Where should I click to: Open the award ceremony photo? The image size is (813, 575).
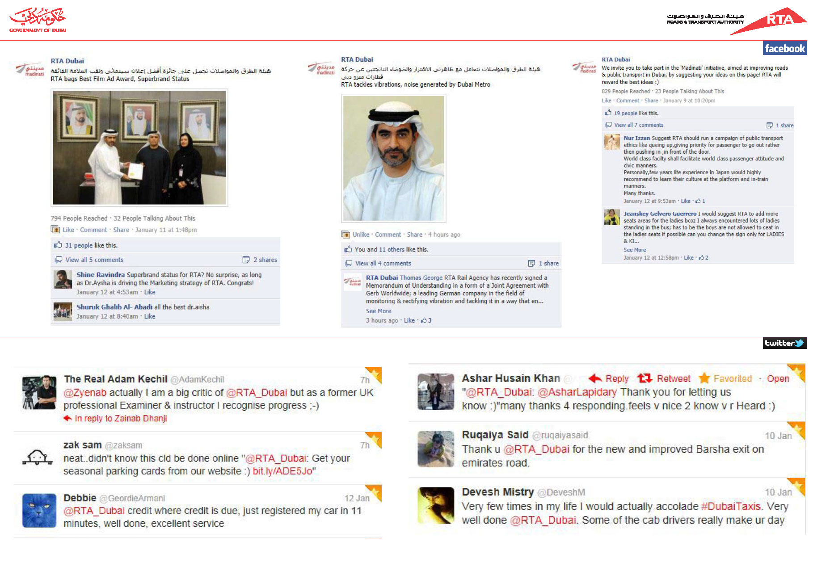[139, 148]
